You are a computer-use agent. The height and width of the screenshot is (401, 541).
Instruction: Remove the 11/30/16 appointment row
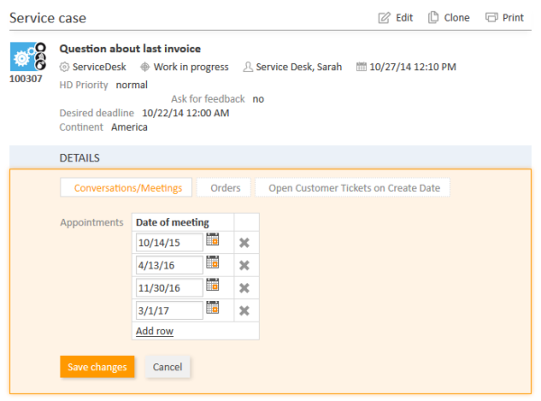click(x=244, y=288)
